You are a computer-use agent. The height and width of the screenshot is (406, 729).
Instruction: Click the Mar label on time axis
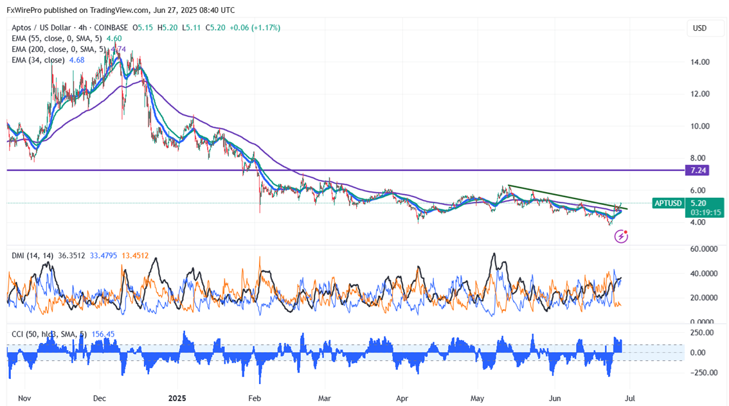click(x=325, y=398)
